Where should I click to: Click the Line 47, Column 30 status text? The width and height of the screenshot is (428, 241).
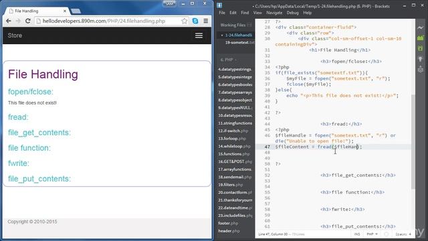(x=273, y=234)
